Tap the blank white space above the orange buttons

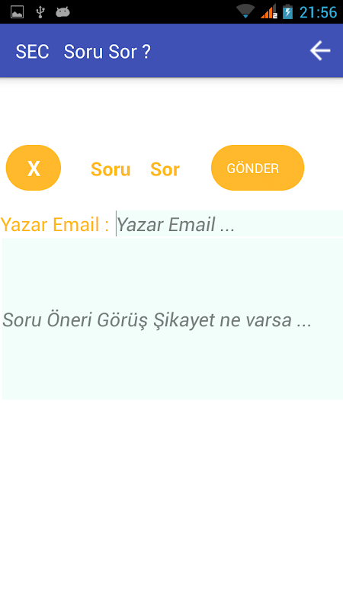(171, 111)
